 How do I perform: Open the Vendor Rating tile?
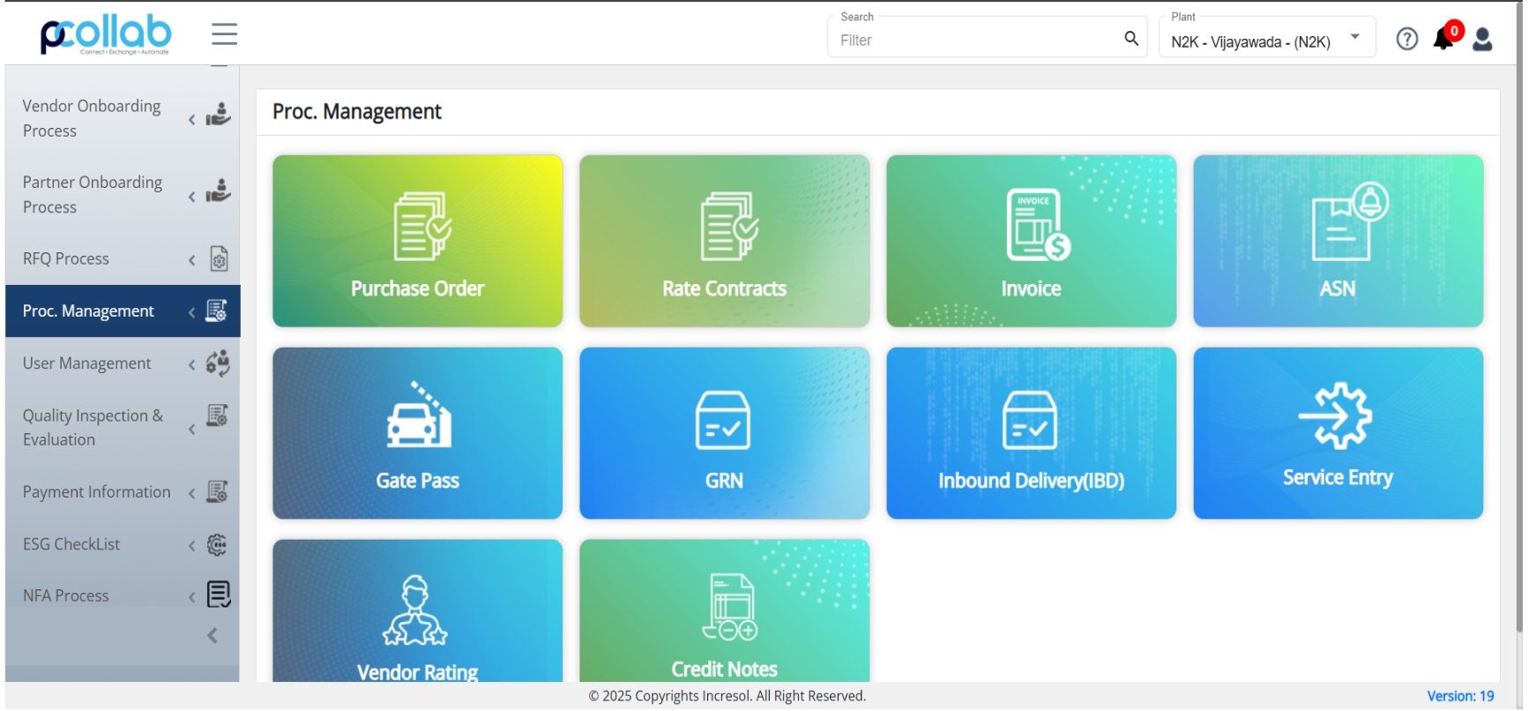pyautogui.click(x=419, y=612)
